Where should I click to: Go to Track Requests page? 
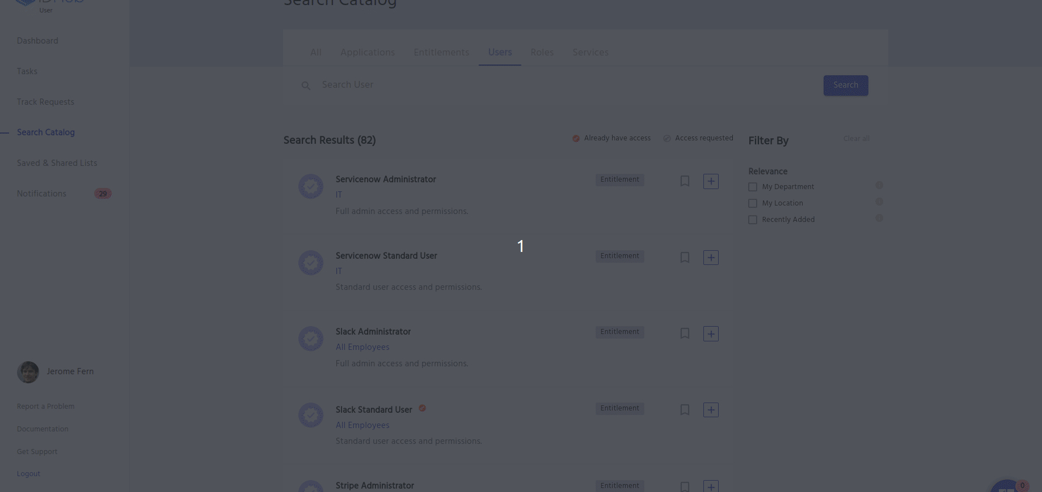45,102
